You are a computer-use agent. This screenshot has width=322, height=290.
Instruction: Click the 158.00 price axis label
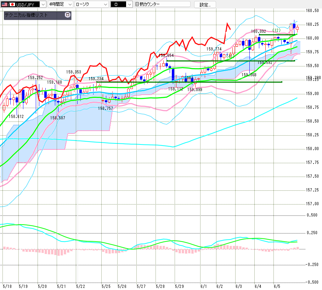[312, 149]
